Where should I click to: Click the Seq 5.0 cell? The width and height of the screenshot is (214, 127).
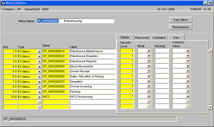(x=10, y=71)
